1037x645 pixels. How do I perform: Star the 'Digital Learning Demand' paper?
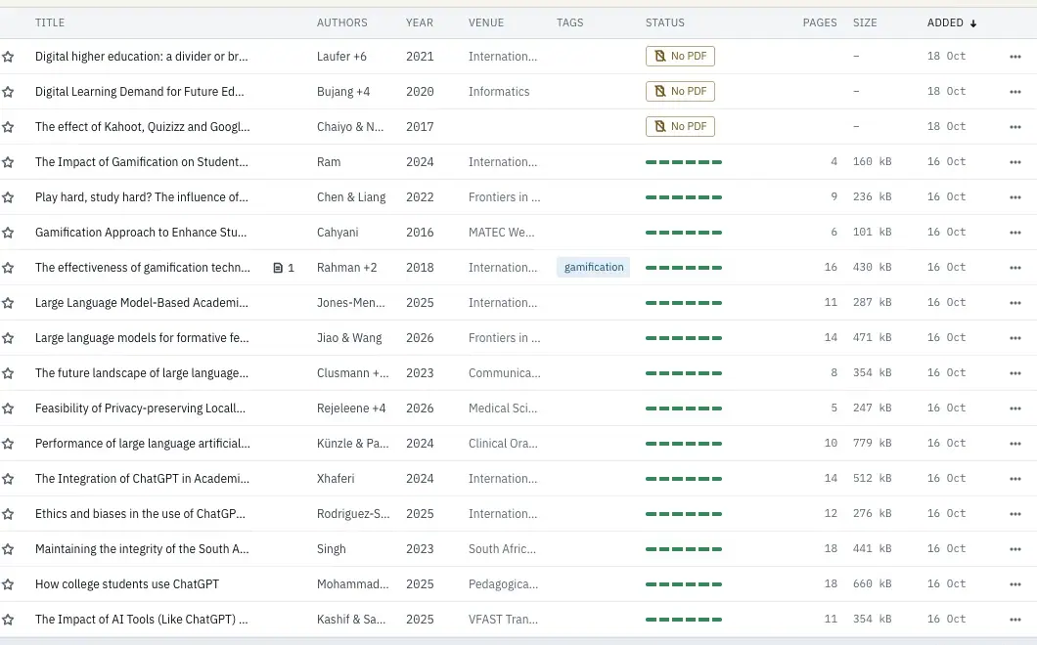[8, 92]
